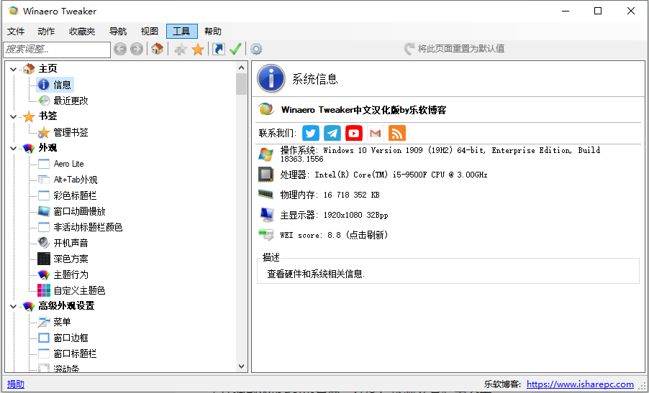The width and height of the screenshot is (649, 393).
Task: Collapse the 外观 tree node
Action: [13, 148]
